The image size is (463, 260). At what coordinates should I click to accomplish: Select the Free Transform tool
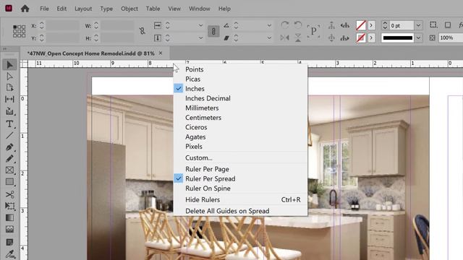tap(9, 206)
